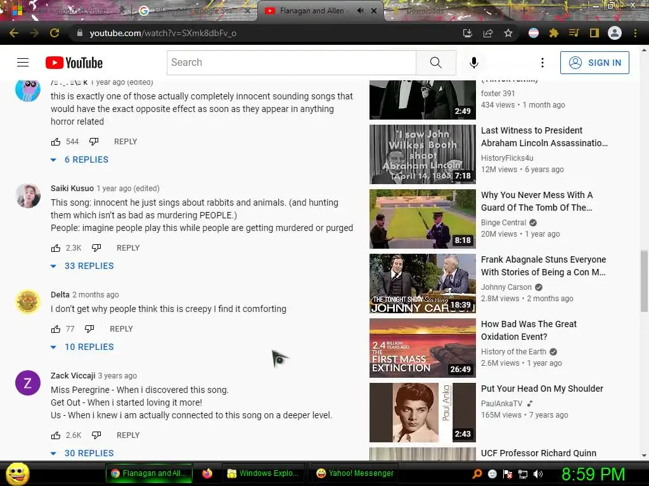The image size is (649, 486).
Task: Open Delta's channel name link
Action: [x=60, y=295]
